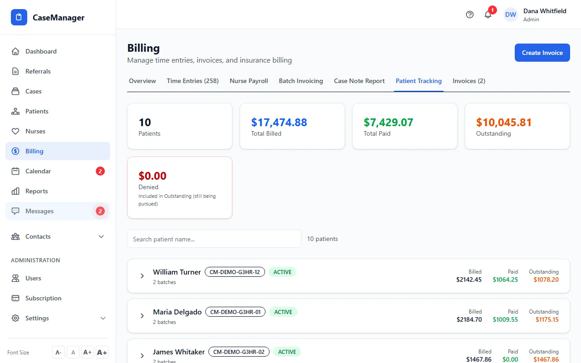Click the $10,045.81 Outstanding card
Viewport: 581px width, 363px height.
[x=517, y=126]
